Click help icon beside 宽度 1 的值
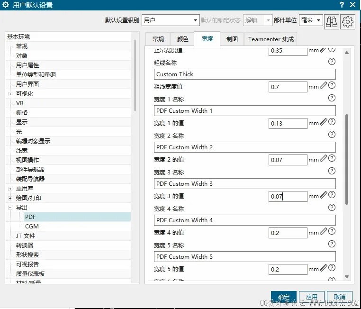The image size is (361, 309). click(332, 122)
